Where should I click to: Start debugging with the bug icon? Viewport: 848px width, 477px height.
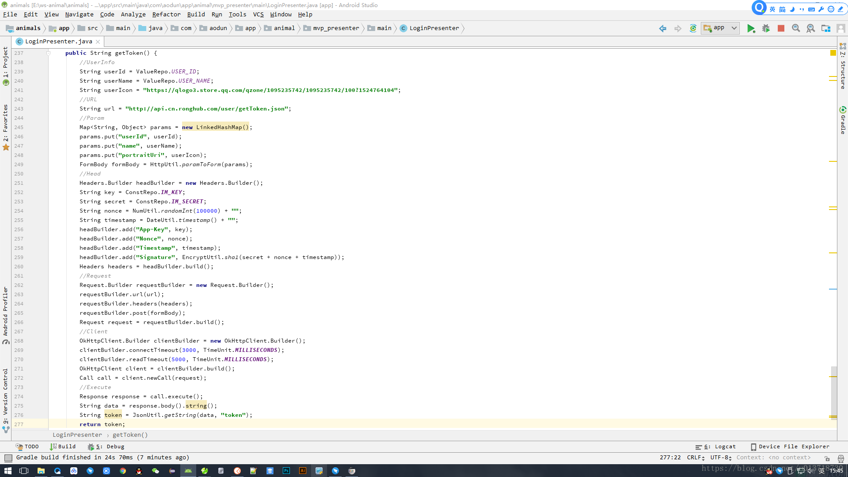(766, 28)
